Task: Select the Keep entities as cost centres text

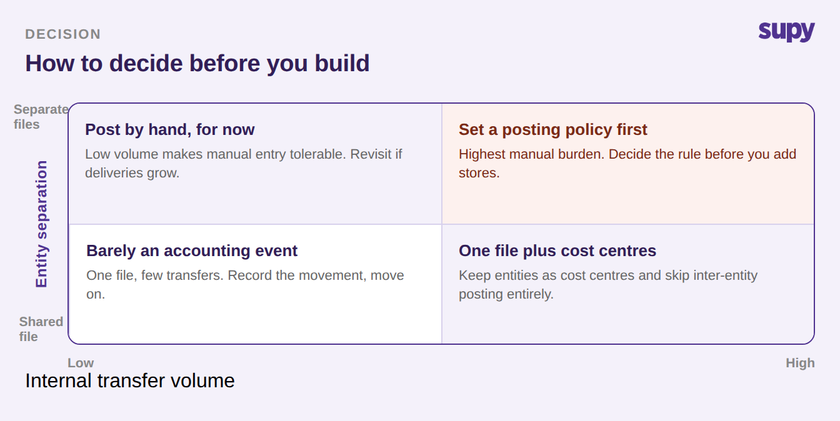Action: point(608,284)
